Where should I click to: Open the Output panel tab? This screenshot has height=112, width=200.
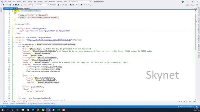(12, 104)
